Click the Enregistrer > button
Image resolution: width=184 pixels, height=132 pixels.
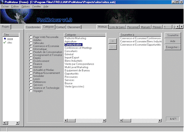pos(173,47)
